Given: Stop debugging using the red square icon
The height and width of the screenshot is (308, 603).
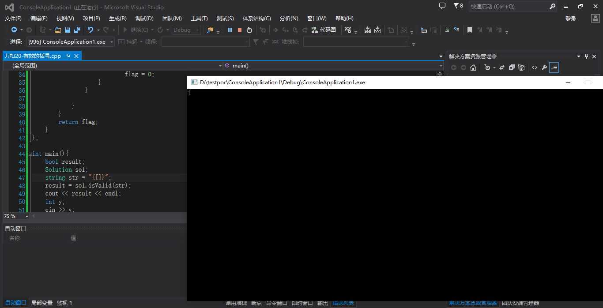Looking at the screenshot, I should 240,30.
